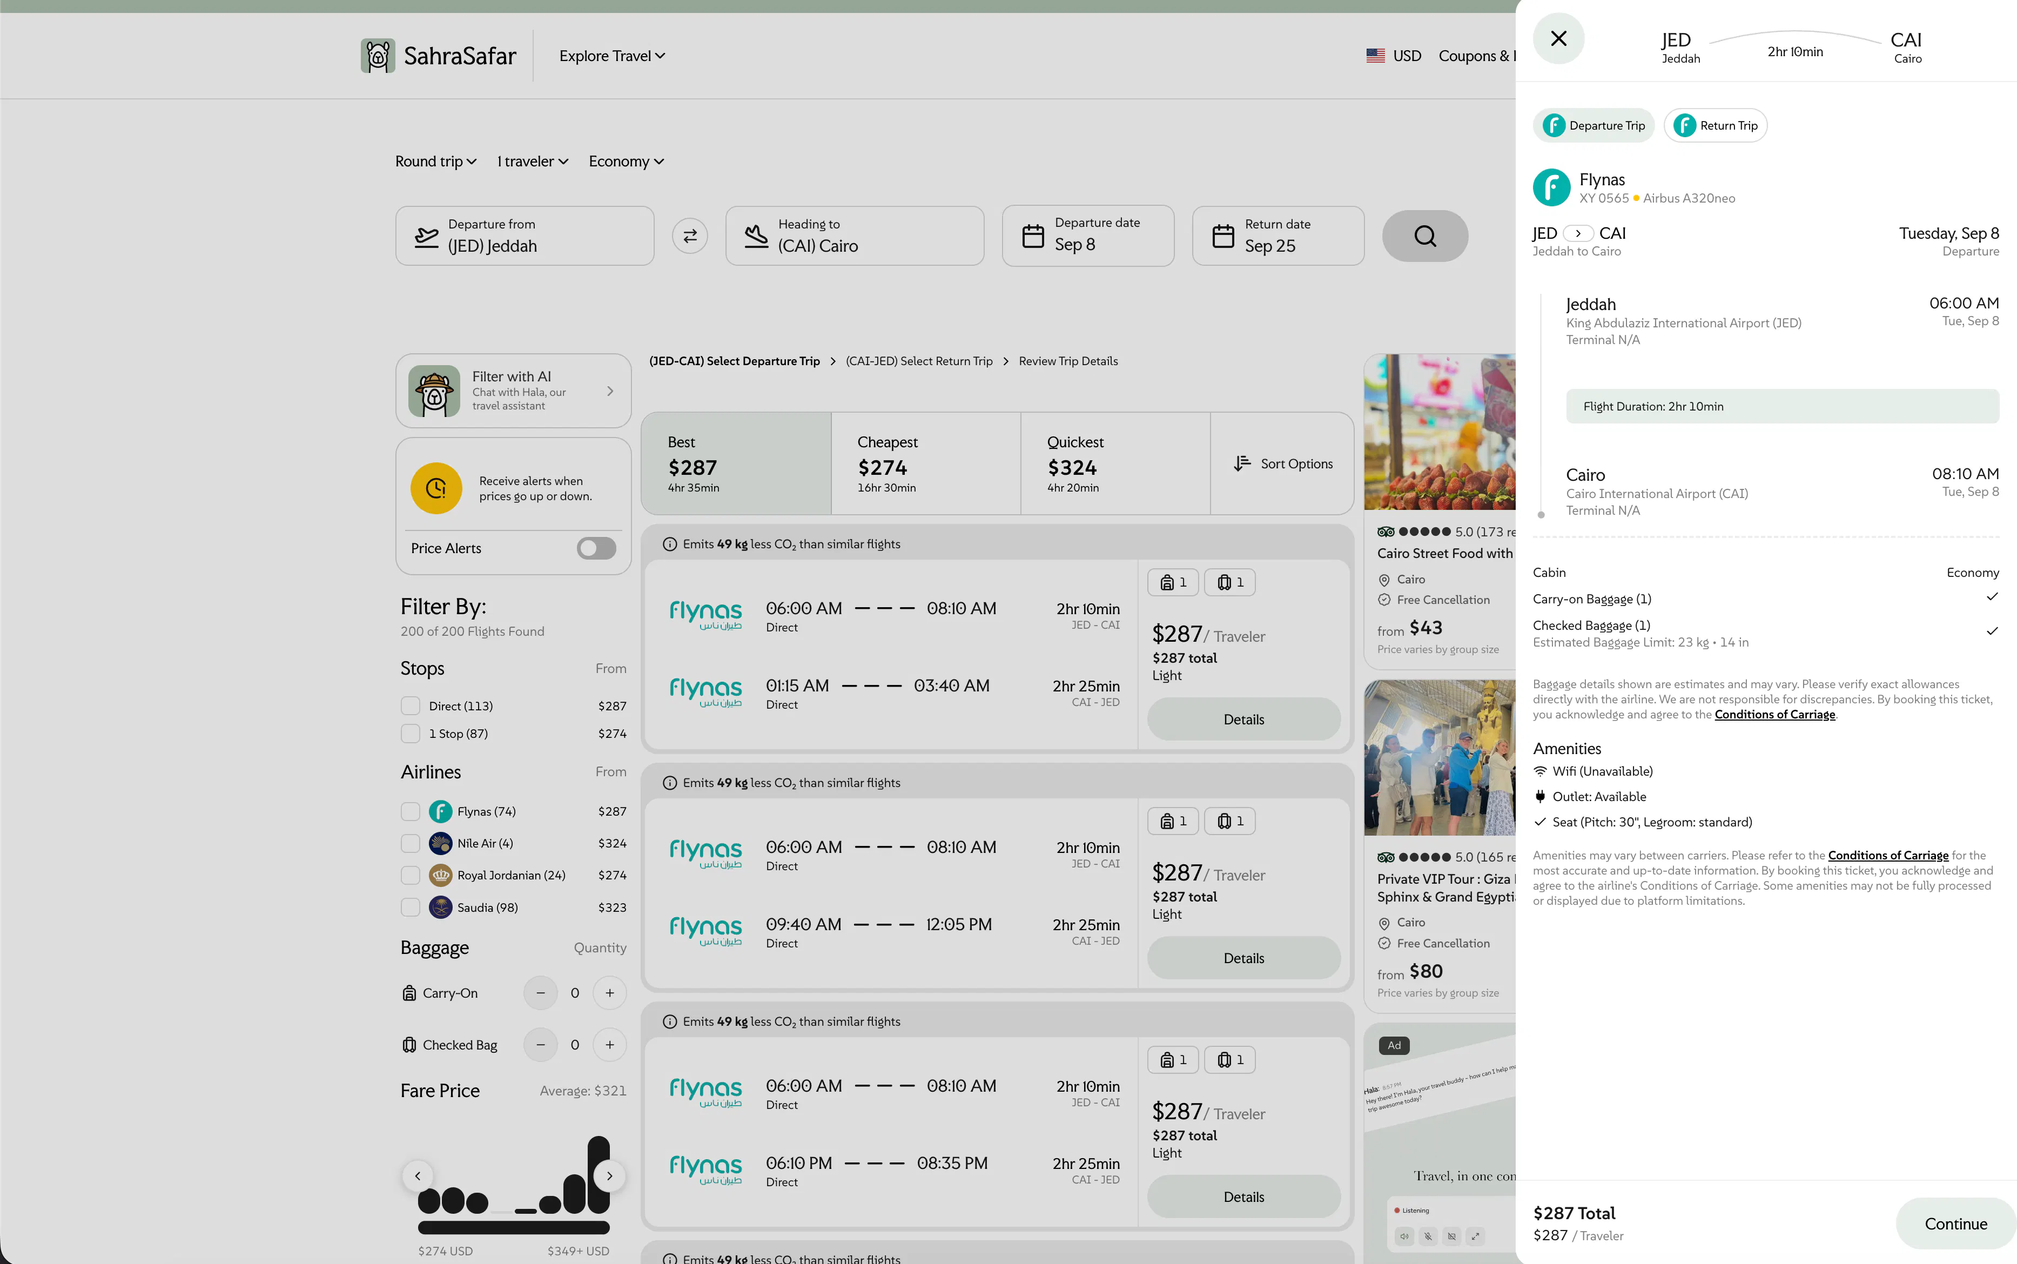
Task: Go to (CAI-JED) Select Return Trip step
Action: pos(919,361)
